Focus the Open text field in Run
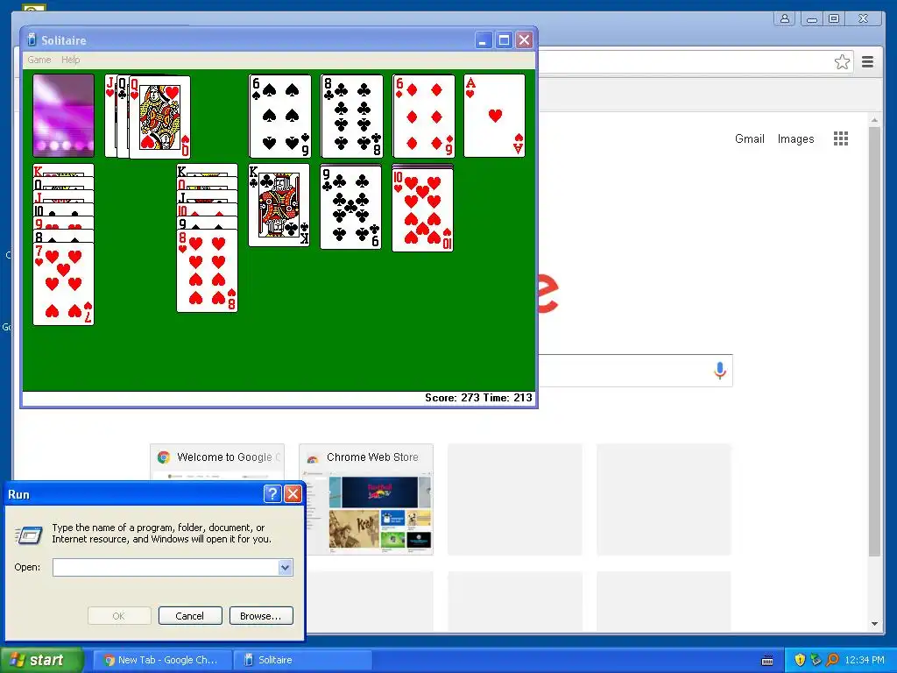This screenshot has height=673, width=897. (x=166, y=567)
